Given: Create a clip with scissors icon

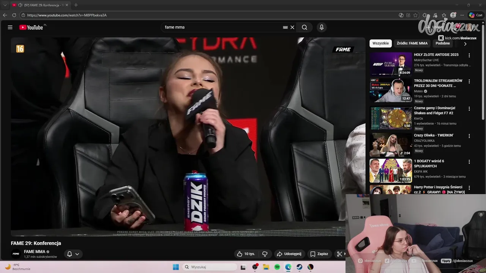Looking at the screenshot, I should tap(339, 254).
